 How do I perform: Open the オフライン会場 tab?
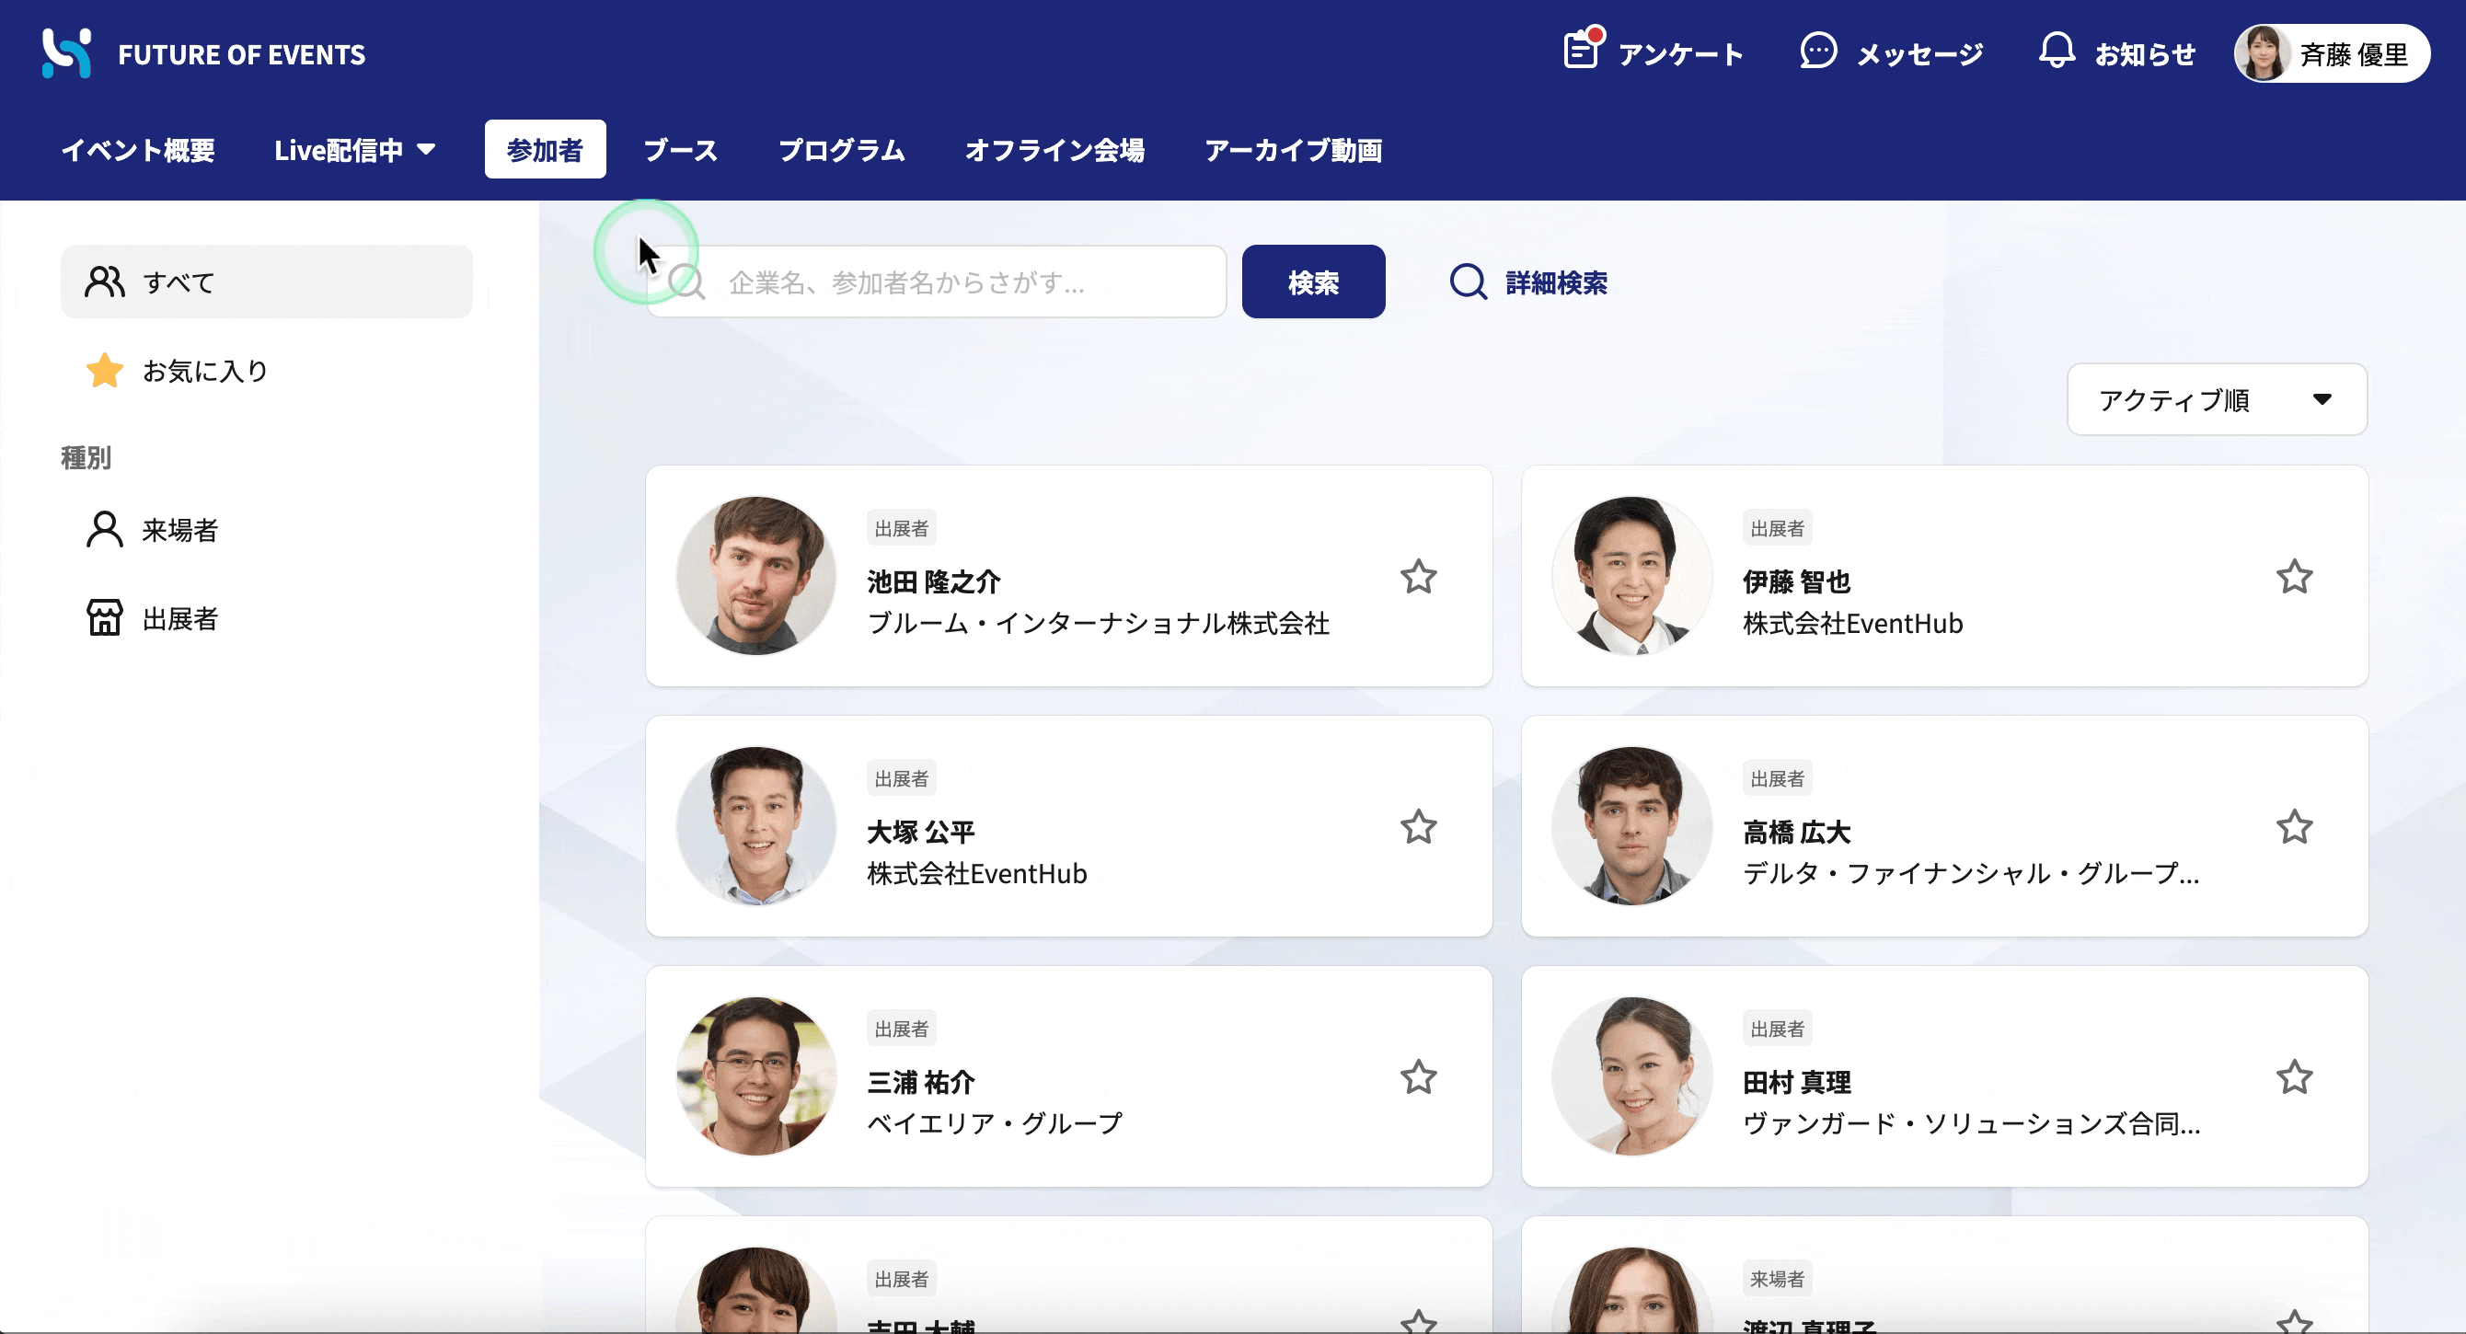point(1054,150)
